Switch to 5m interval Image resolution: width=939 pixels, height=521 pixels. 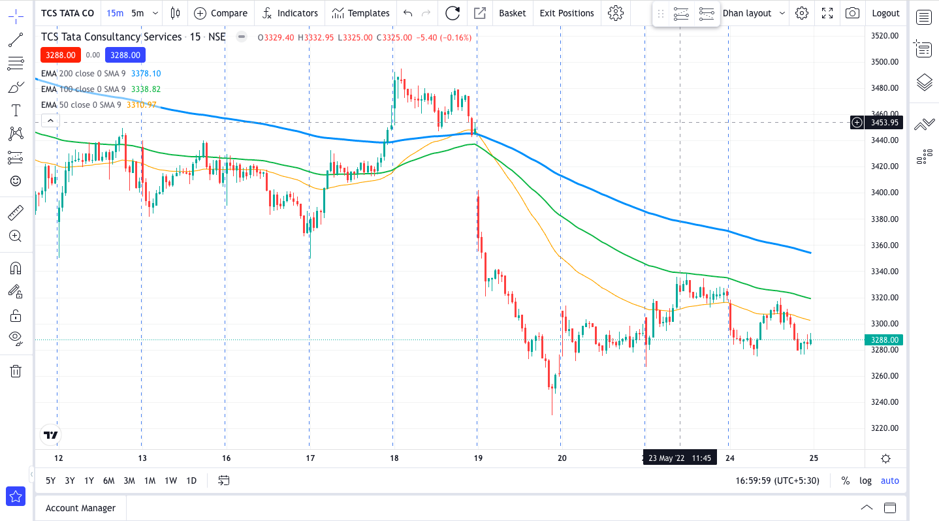coord(137,13)
